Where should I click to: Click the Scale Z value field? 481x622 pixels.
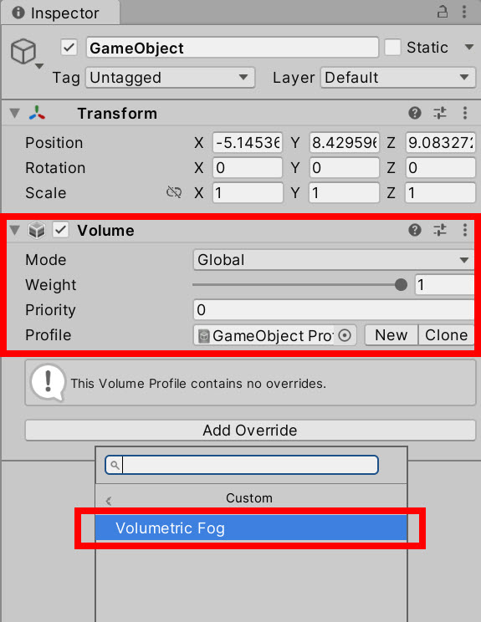tap(440, 193)
